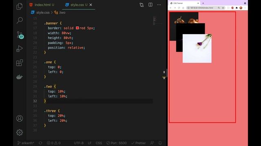Click Port : 5500 Live Server status
Screen dimensions: 261x146
click(116, 143)
